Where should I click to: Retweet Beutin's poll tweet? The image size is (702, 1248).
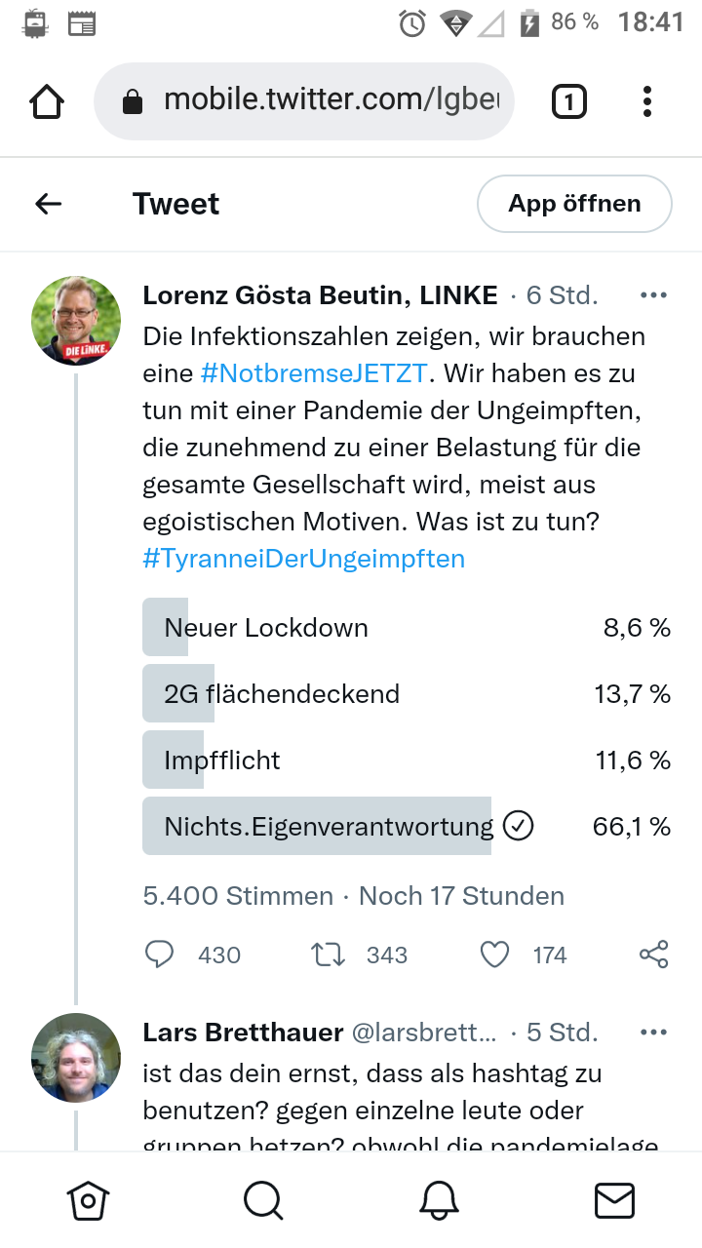(x=329, y=955)
